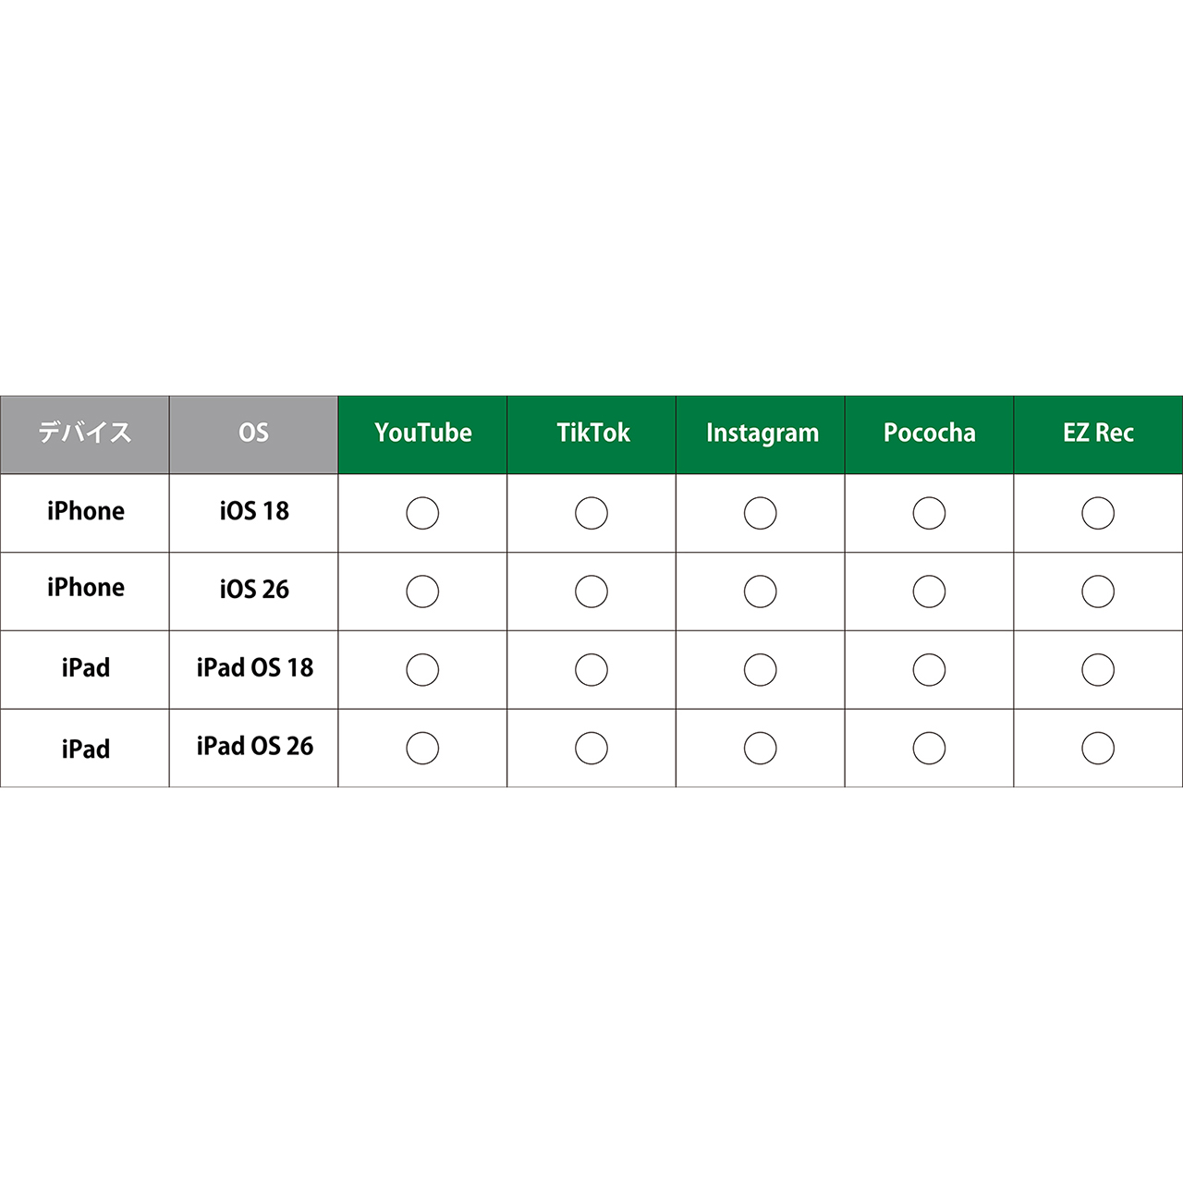Select the Pococha column header
The width and height of the screenshot is (1183, 1183).
tap(929, 433)
